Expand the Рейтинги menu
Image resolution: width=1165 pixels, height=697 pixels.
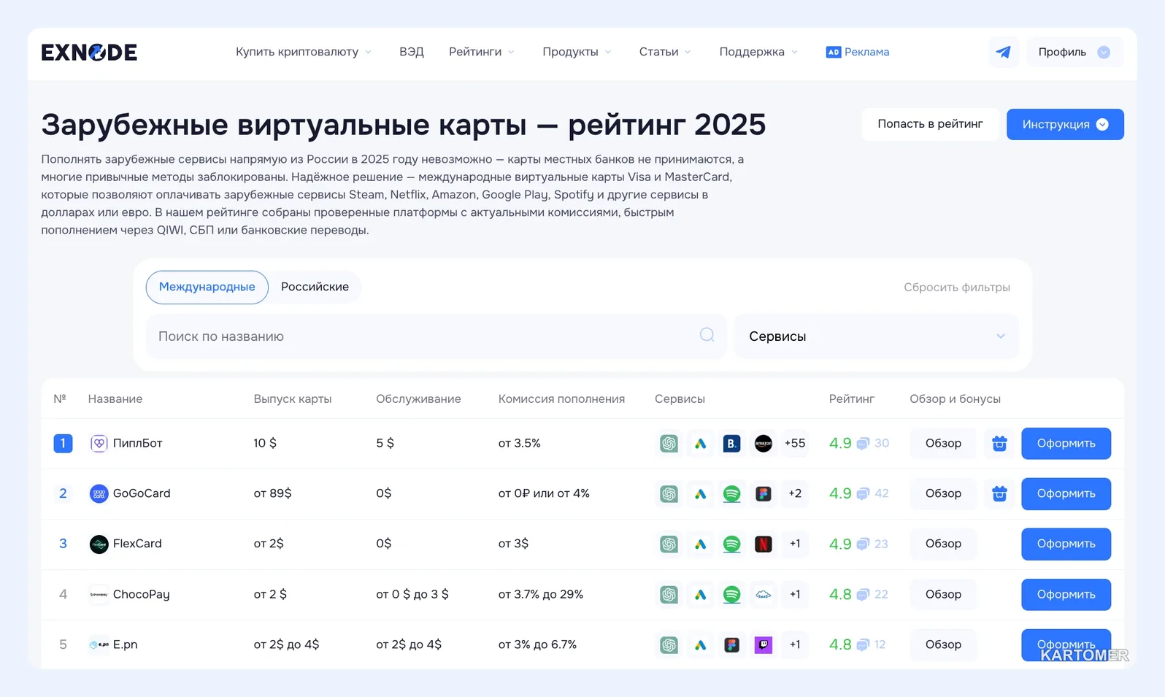[x=482, y=52]
